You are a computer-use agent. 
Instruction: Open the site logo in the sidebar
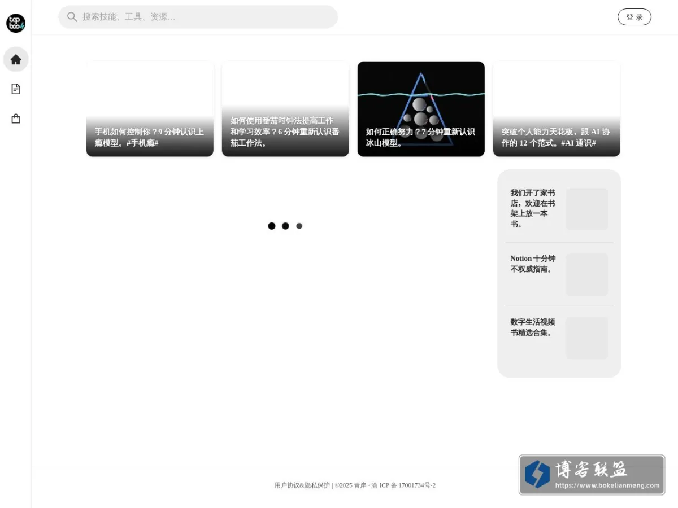[x=16, y=23]
